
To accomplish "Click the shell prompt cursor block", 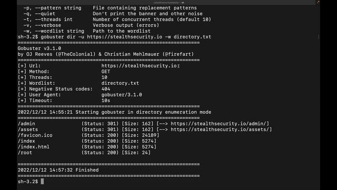I will [x=42, y=182].
